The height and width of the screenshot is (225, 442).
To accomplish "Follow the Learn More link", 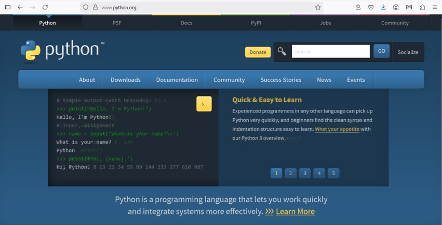I will [x=295, y=212].
